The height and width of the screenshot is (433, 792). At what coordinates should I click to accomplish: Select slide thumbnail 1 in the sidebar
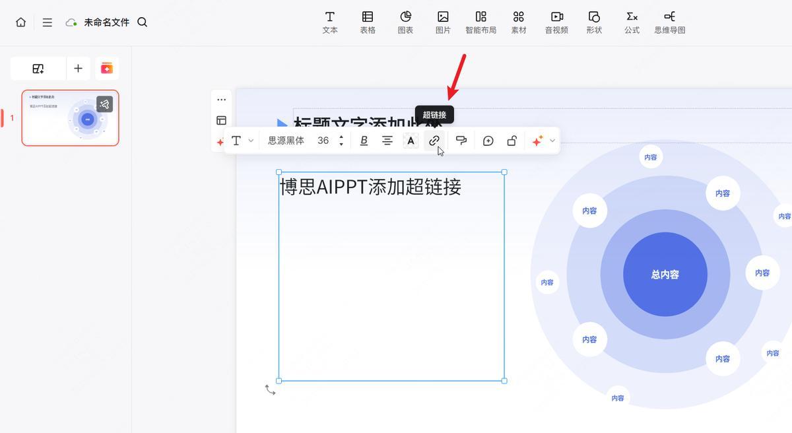(x=69, y=118)
